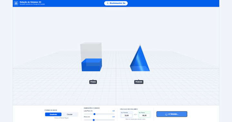Click the FORMA DA BASE heading
Image resolution: width=232 pixels, height=122 pixels.
click(51, 110)
